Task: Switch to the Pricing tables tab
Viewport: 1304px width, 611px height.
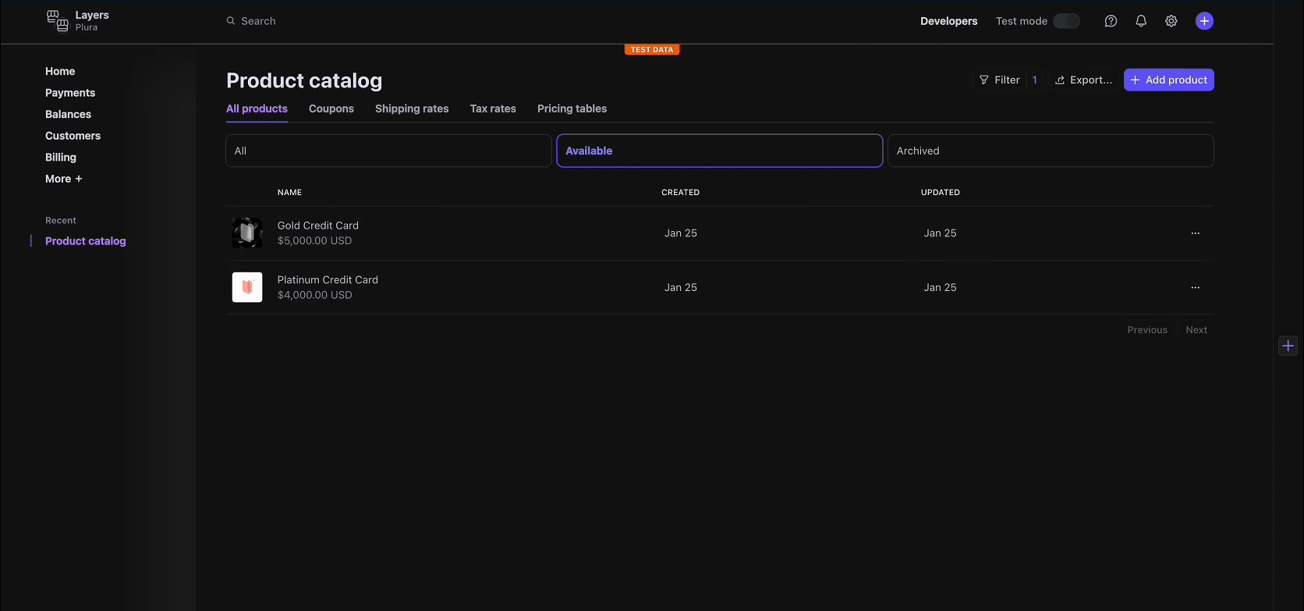Action: point(572,108)
